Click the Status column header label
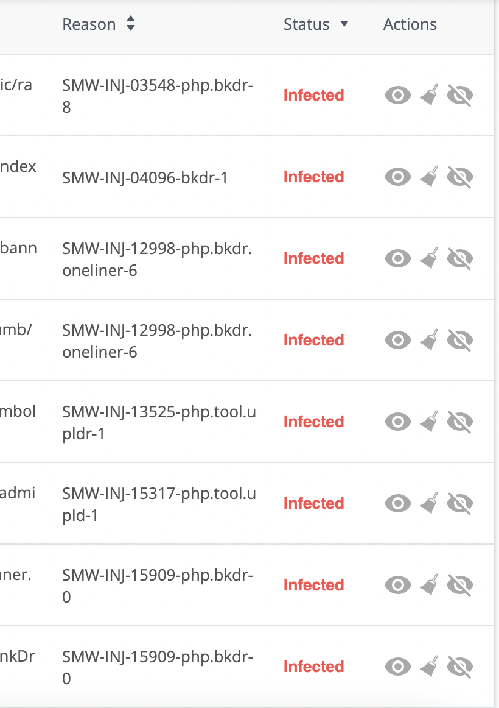Viewport: 499px width, 708px height. point(306,24)
